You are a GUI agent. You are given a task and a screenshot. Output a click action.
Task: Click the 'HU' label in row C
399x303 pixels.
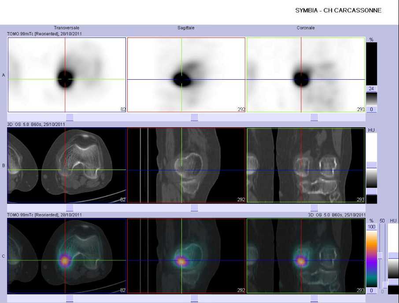pyautogui.click(x=393, y=221)
